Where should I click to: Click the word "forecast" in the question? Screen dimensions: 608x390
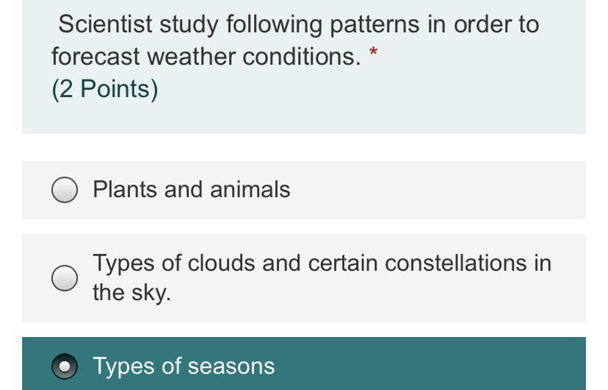click(x=96, y=57)
